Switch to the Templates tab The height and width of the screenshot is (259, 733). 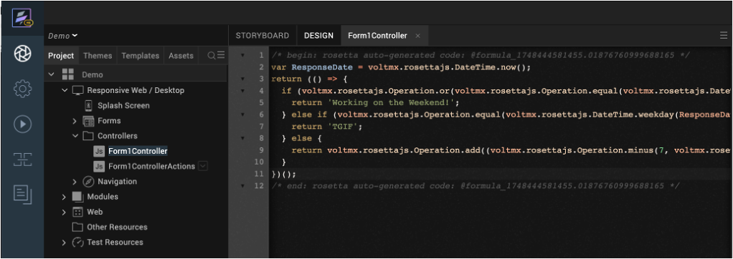pyautogui.click(x=141, y=56)
